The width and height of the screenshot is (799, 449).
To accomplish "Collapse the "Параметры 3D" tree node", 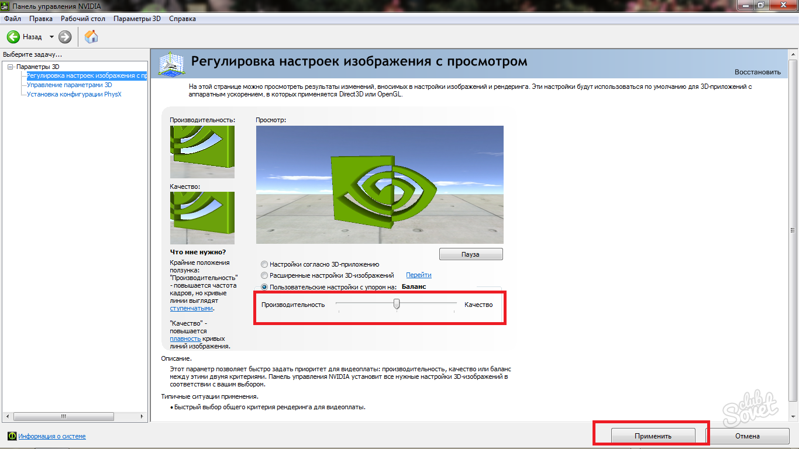I will tap(10, 67).
